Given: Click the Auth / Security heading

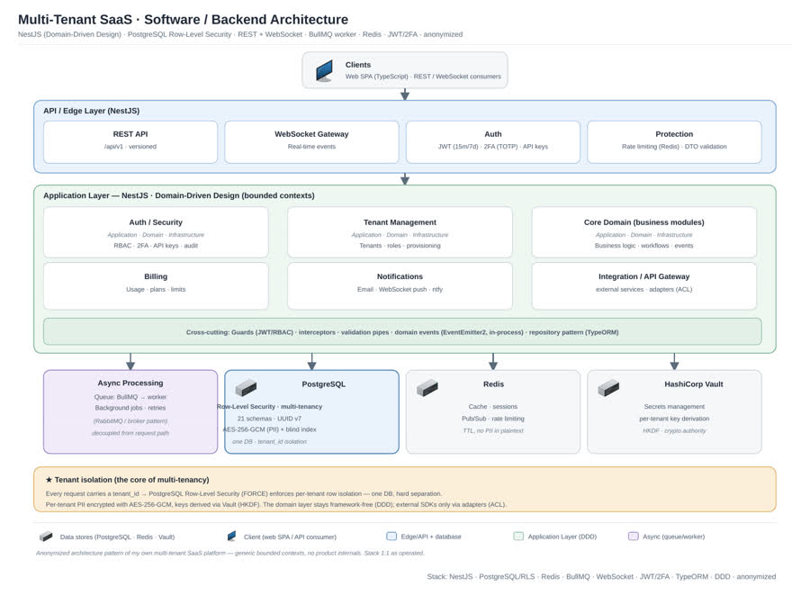Looking at the screenshot, I should click(x=156, y=222).
